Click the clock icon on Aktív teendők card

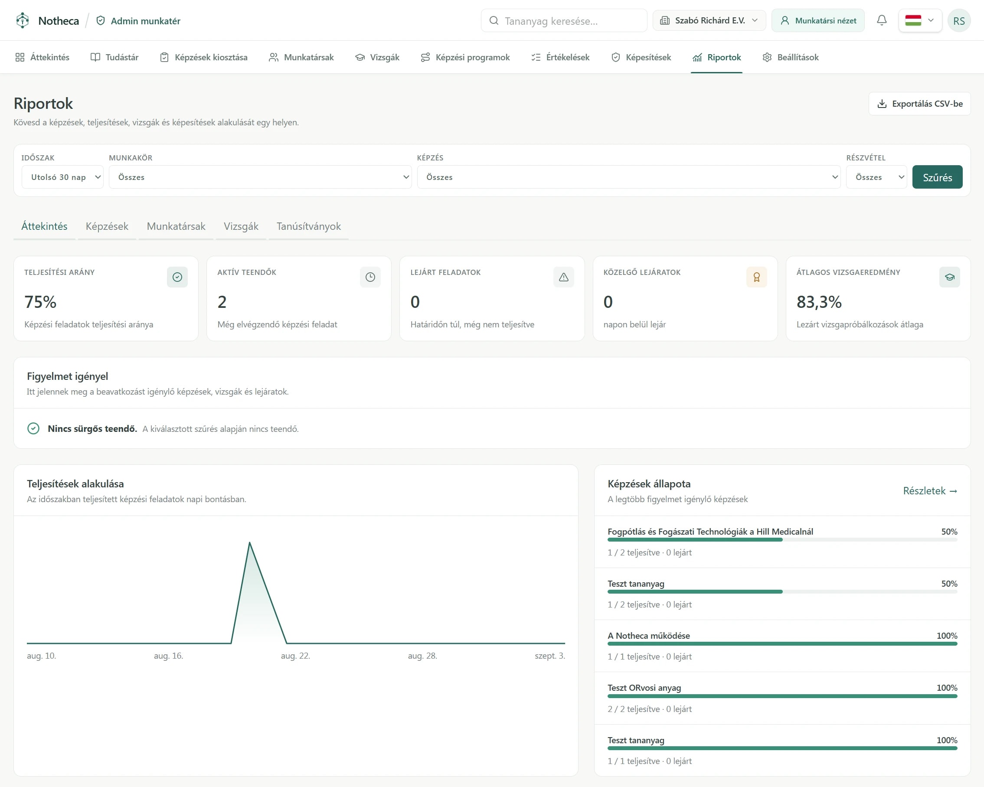coord(370,277)
